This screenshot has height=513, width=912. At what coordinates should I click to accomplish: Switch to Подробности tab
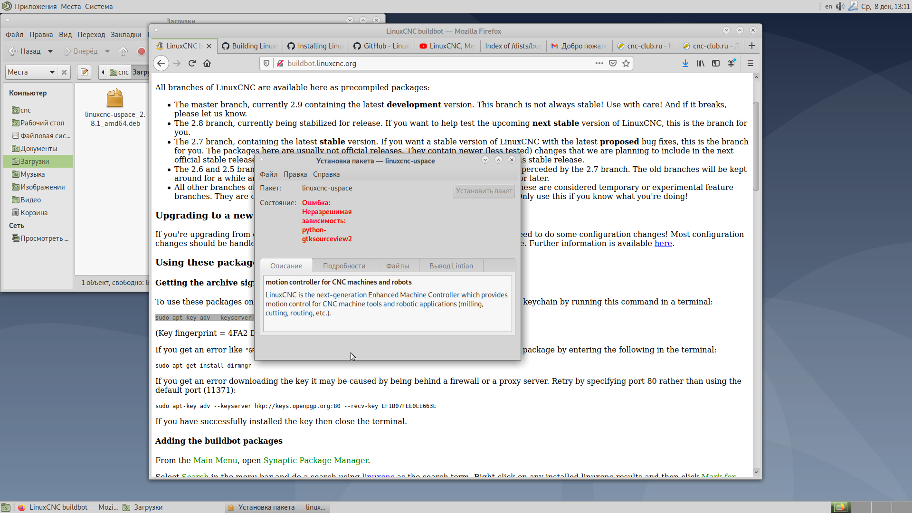pos(344,266)
